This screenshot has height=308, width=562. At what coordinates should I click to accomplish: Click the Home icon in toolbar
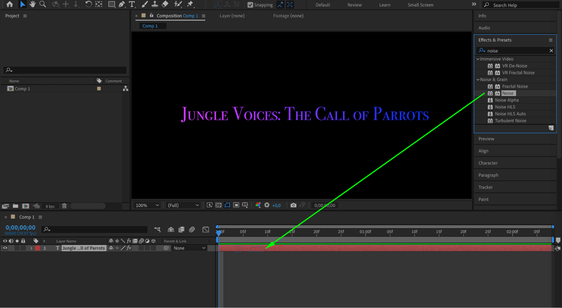(10, 4)
